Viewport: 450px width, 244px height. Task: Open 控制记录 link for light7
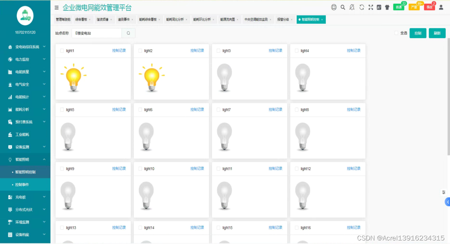(x=276, y=110)
